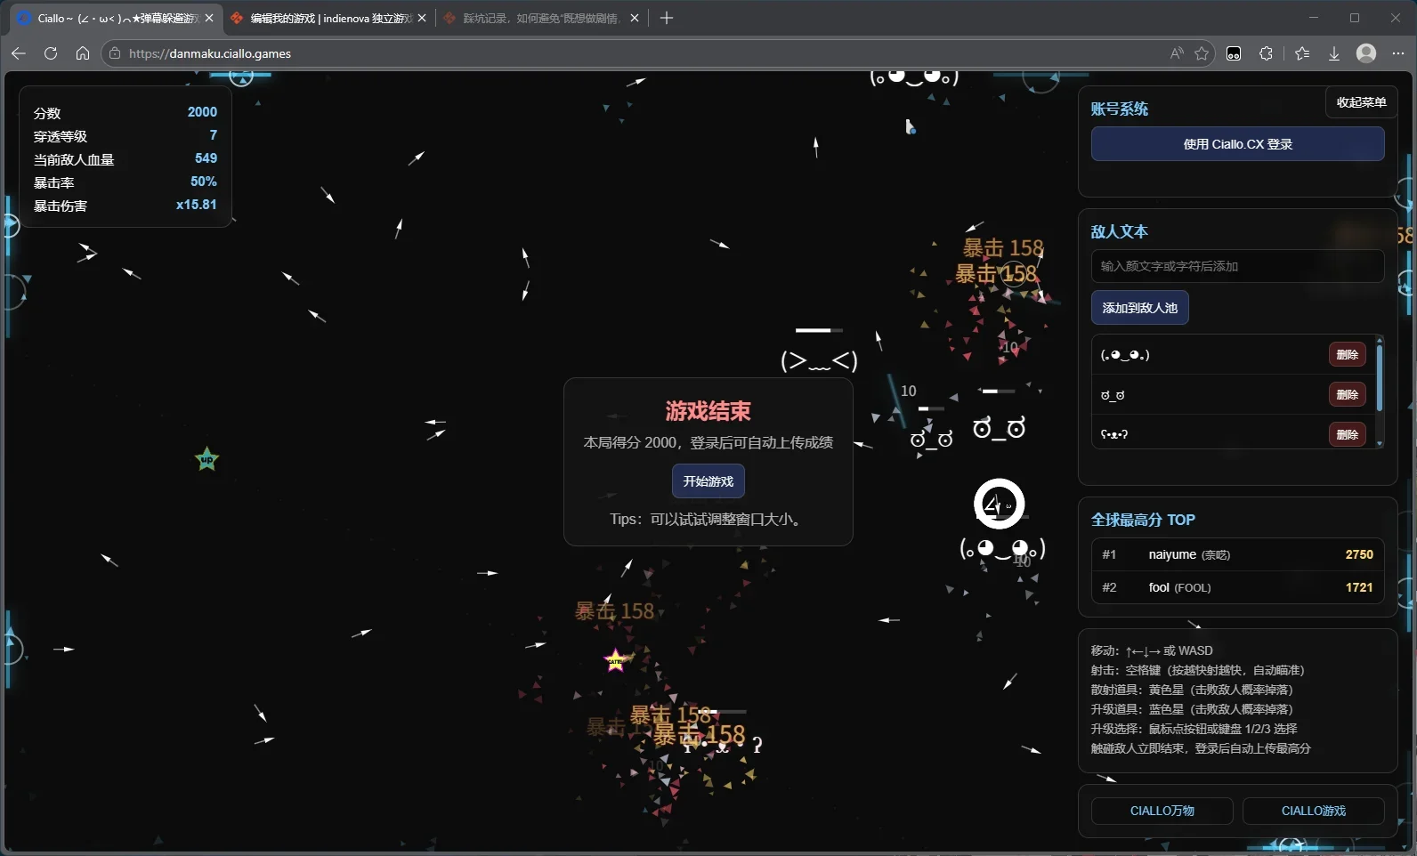
Task: Reload the page with refresh icon
Action: pos(51,53)
